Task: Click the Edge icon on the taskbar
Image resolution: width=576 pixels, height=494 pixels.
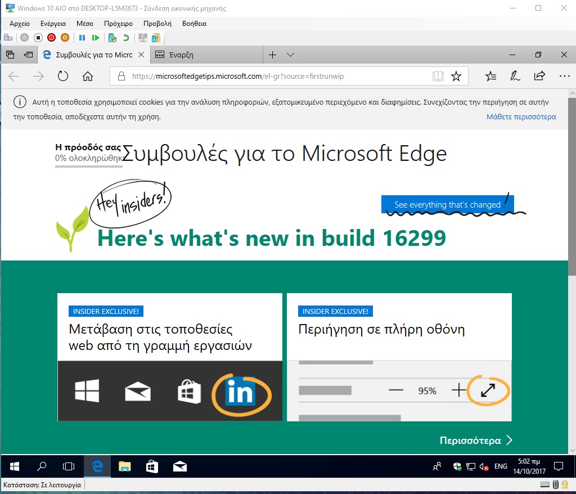Action: [x=97, y=466]
